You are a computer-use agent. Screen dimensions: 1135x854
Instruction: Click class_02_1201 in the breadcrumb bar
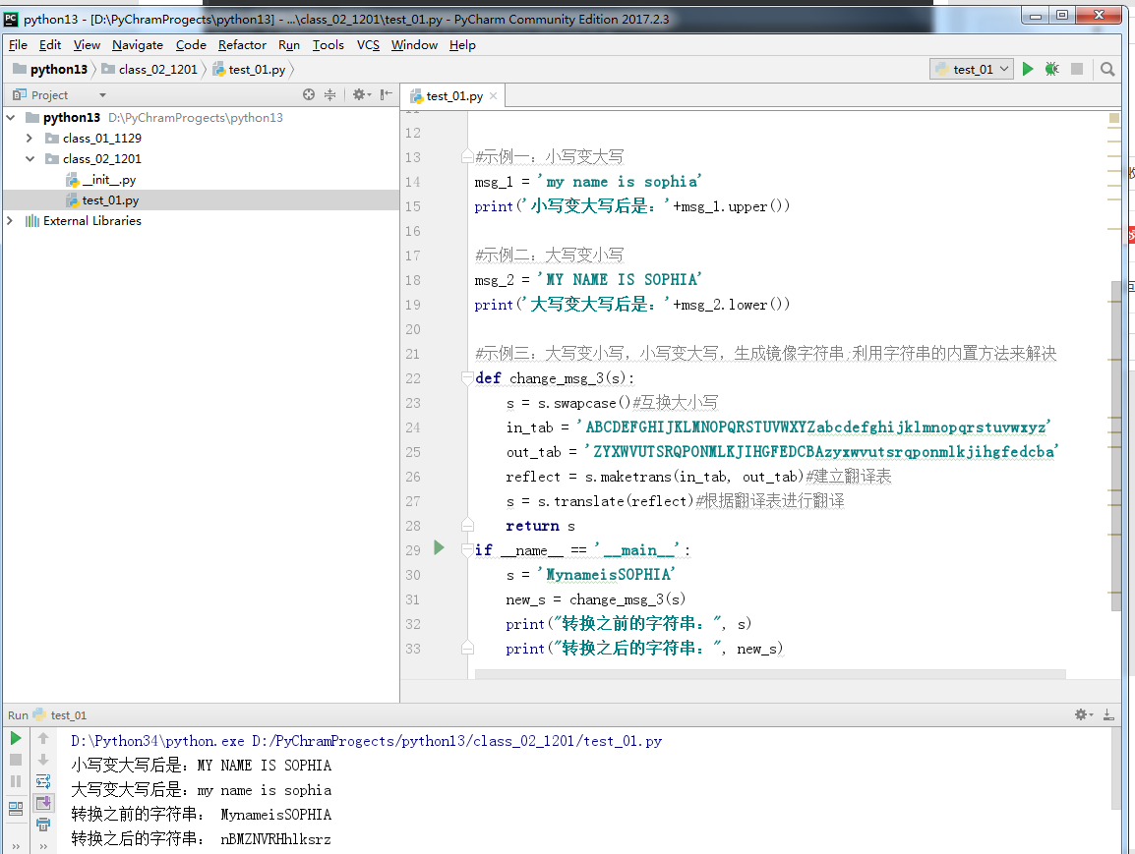(x=157, y=70)
